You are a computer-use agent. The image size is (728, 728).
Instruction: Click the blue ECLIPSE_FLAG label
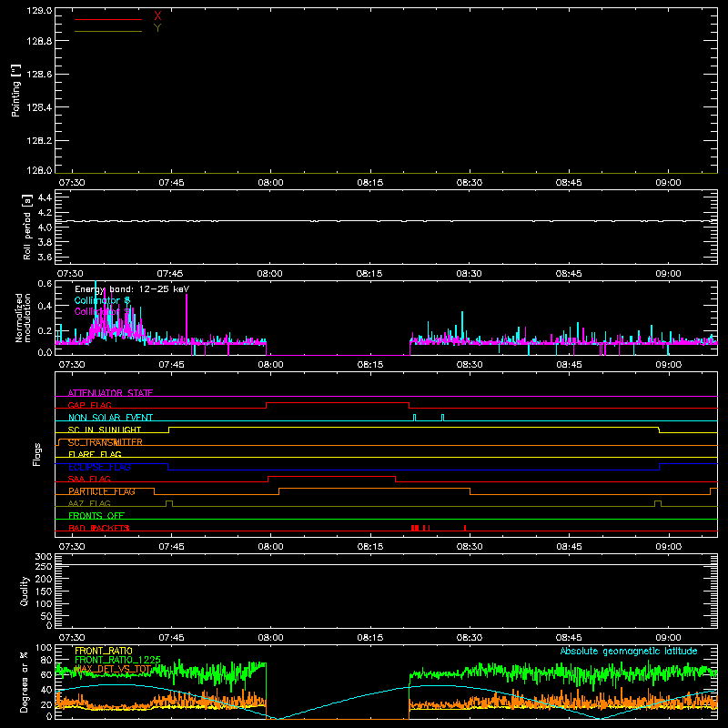[99, 467]
